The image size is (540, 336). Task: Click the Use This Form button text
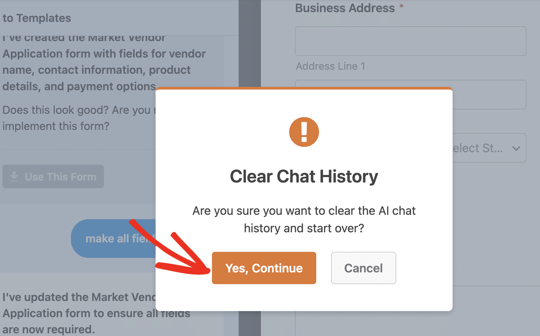click(x=60, y=177)
